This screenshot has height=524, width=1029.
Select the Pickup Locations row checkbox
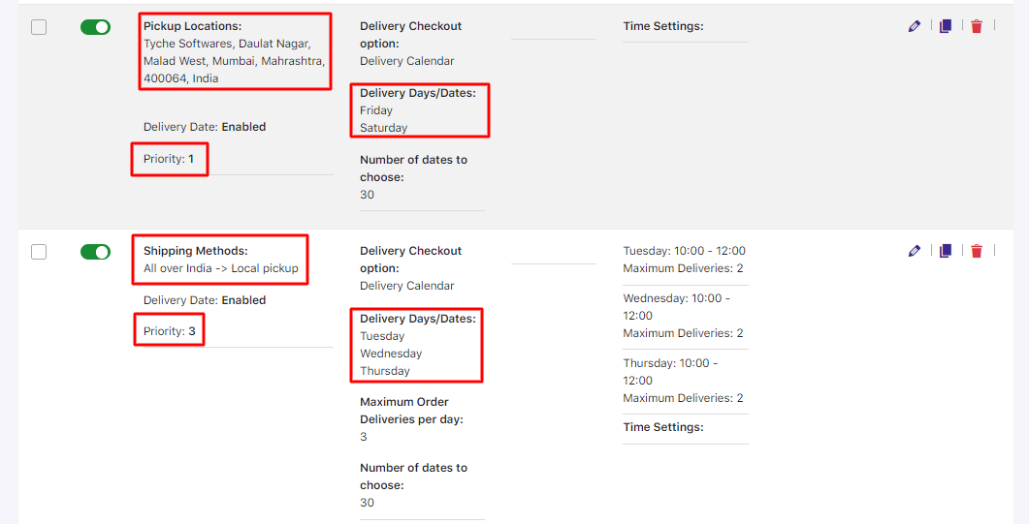(x=39, y=27)
